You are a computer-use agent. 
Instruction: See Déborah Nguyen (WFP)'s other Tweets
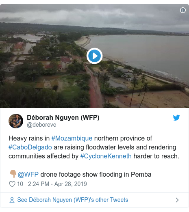(73, 200)
